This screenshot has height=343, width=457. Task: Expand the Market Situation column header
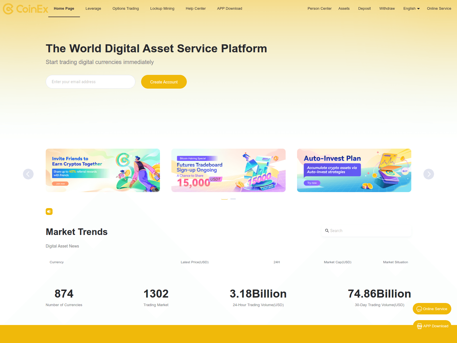click(396, 262)
